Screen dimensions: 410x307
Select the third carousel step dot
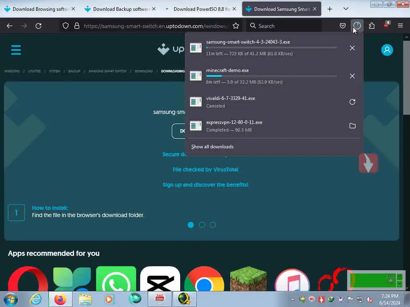[213, 225]
